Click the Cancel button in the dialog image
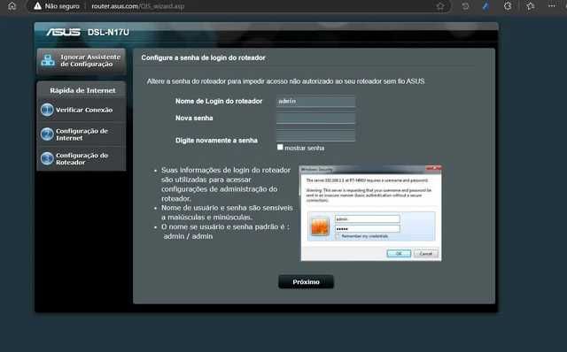 pos(425,254)
